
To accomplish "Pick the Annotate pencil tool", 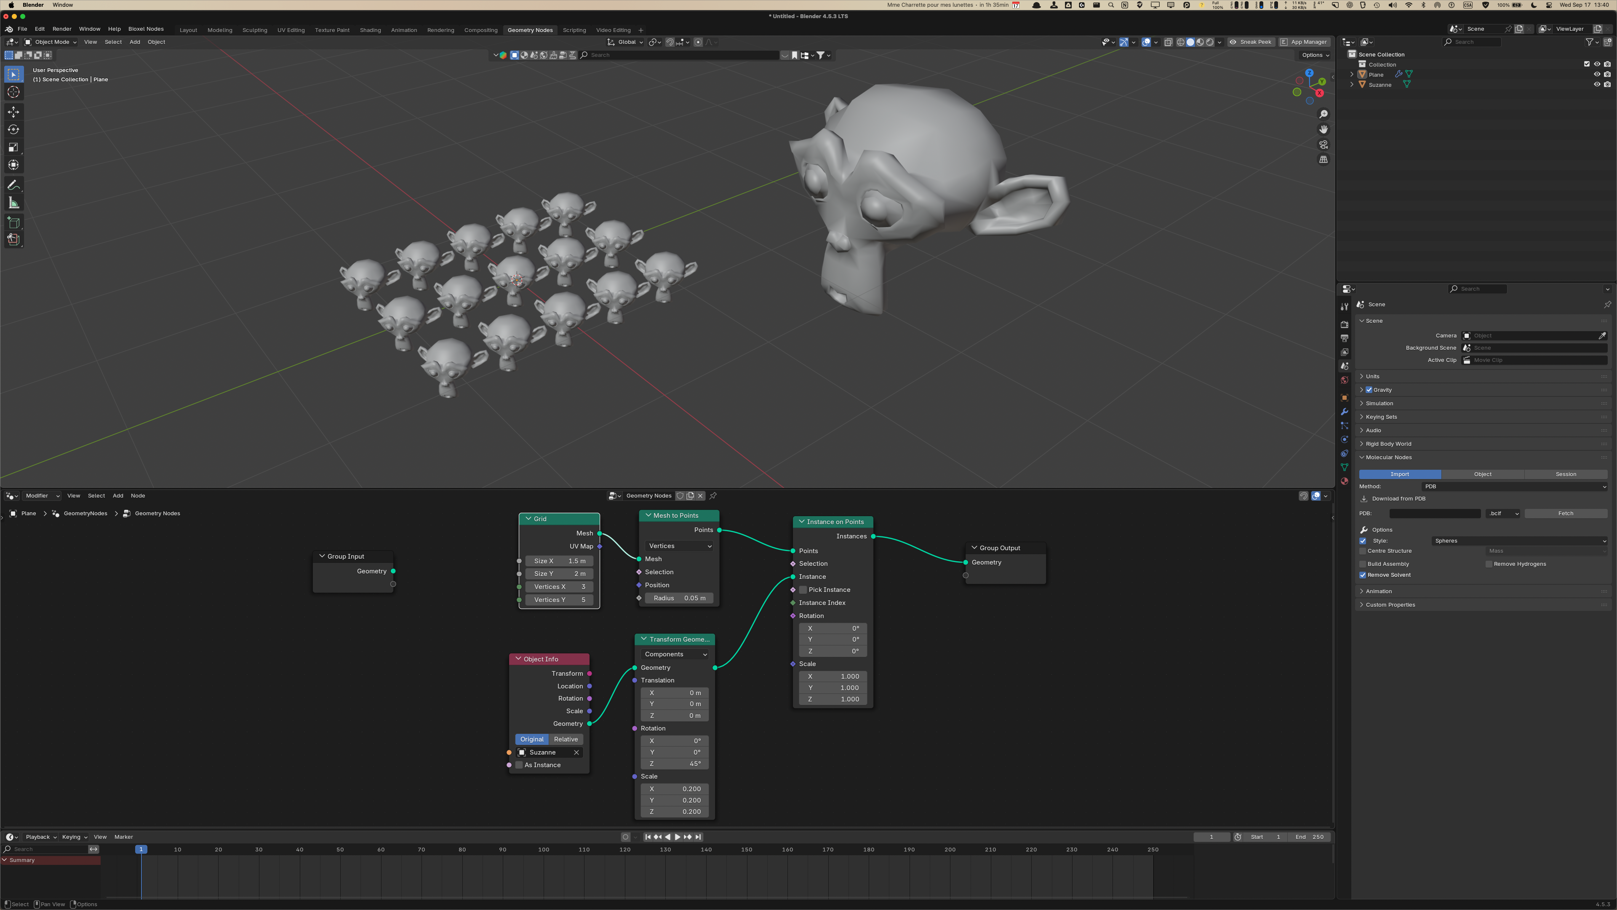I will coord(13,185).
